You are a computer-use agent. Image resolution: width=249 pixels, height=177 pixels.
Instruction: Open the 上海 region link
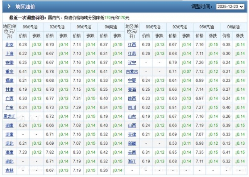tap(9, 53)
